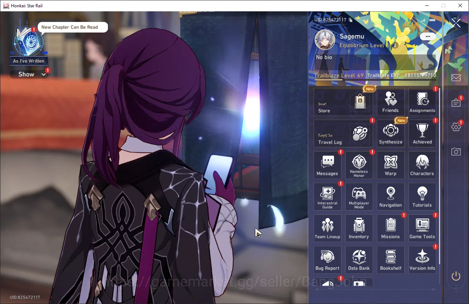Open Team Lineup
This screenshot has width=469, height=304.
pos(327,228)
